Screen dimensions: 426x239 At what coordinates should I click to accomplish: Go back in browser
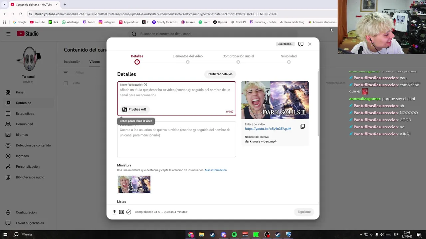pyautogui.click(x=5, y=14)
